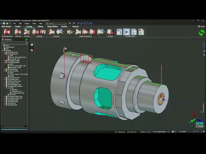Click the upper icon in viewport left toolbar
The image size is (206, 154).
pos(32,45)
